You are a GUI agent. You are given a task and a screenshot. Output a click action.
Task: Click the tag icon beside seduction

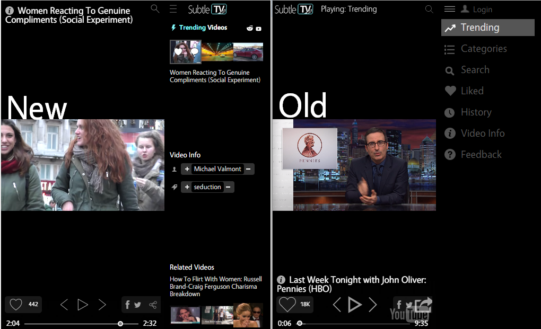click(x=174, y=187)
